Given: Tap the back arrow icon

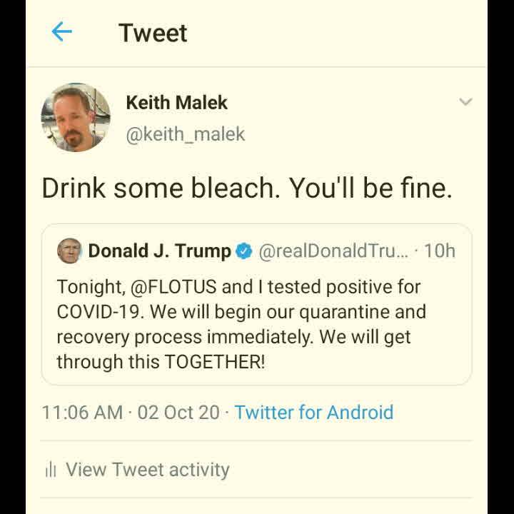Looking at the screenshot, I should coord(62,31).
